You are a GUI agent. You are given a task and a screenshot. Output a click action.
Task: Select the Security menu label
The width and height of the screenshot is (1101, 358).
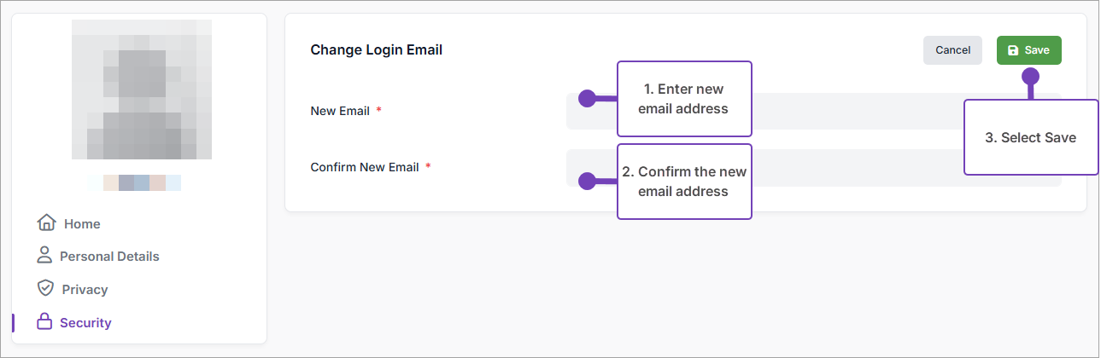(85, 323)
